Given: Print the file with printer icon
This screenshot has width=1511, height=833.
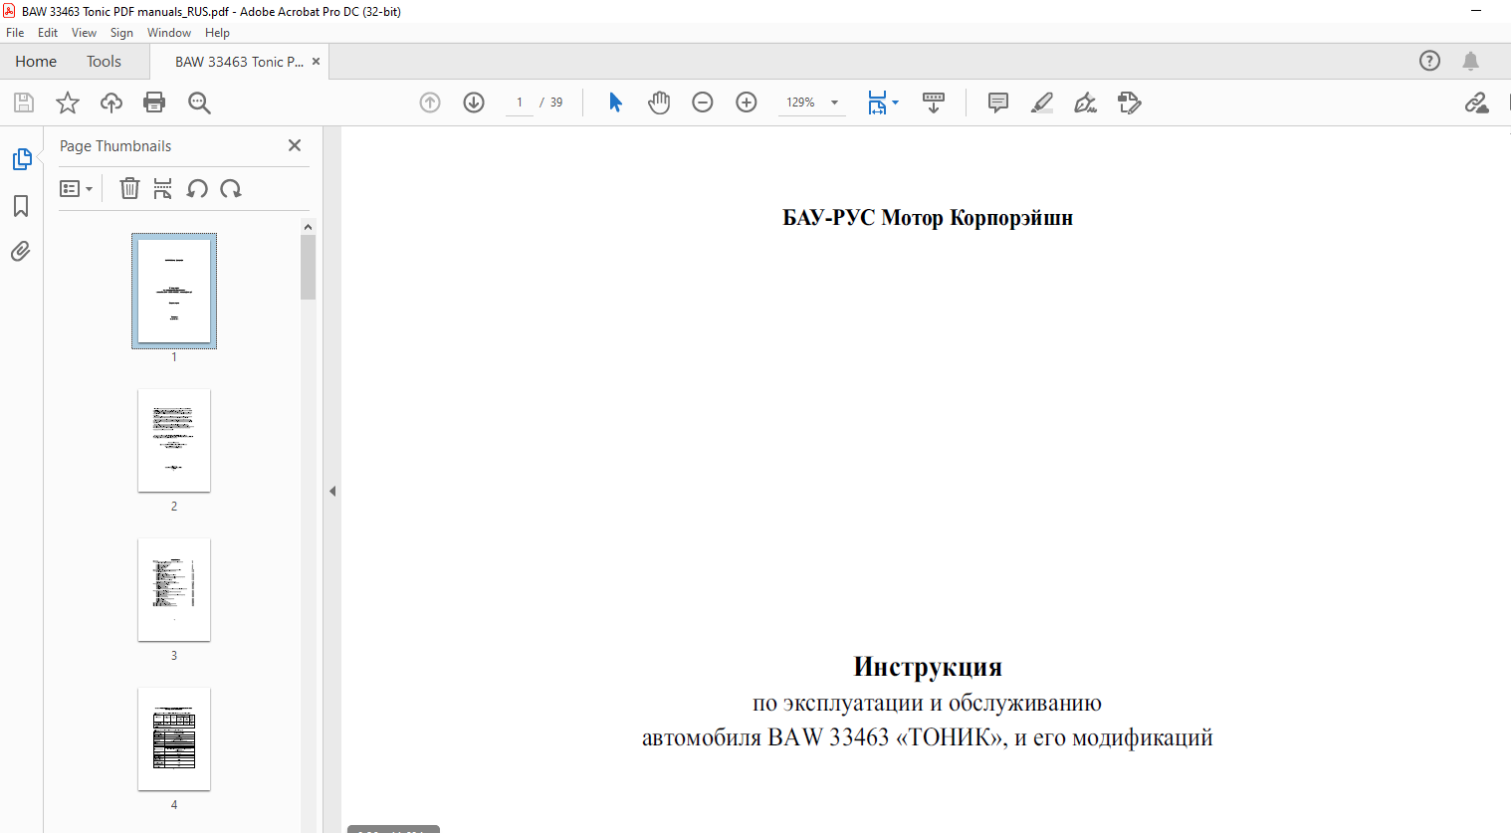Looking at the screenshot, I should (154, 103).
